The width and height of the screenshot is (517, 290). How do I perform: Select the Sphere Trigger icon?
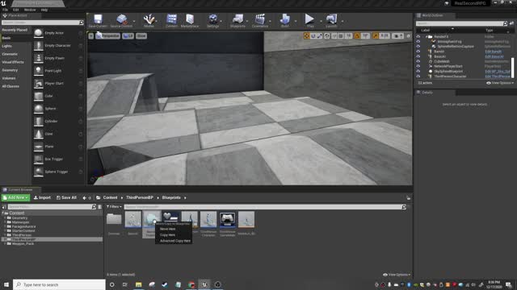tap(39, 172)
